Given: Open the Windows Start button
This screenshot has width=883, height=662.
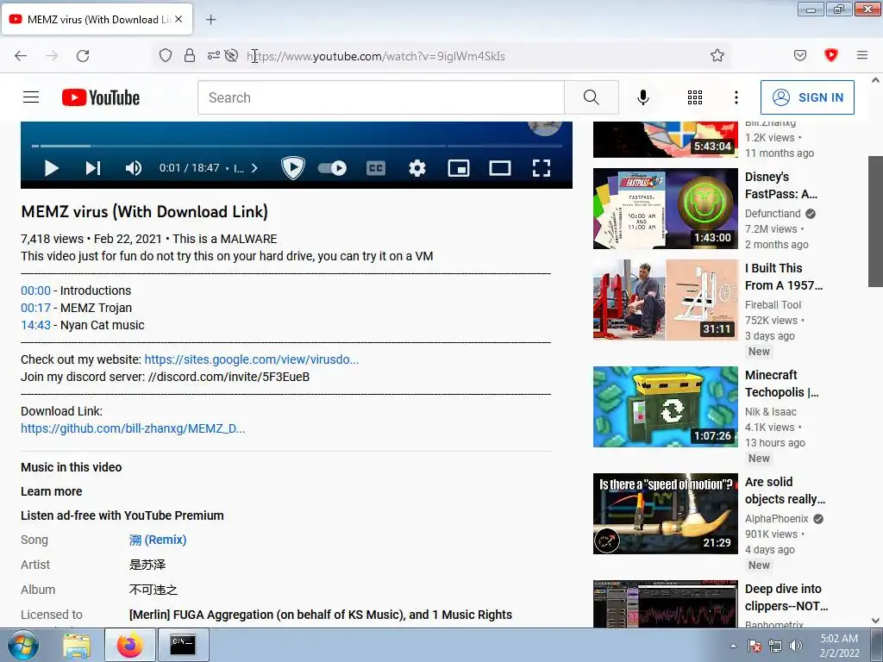Looking at the screenshot, I should [23, 645].
